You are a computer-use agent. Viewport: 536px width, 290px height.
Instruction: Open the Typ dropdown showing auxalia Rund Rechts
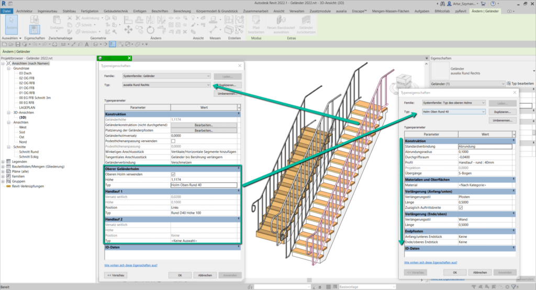click(x=165, y=84)
